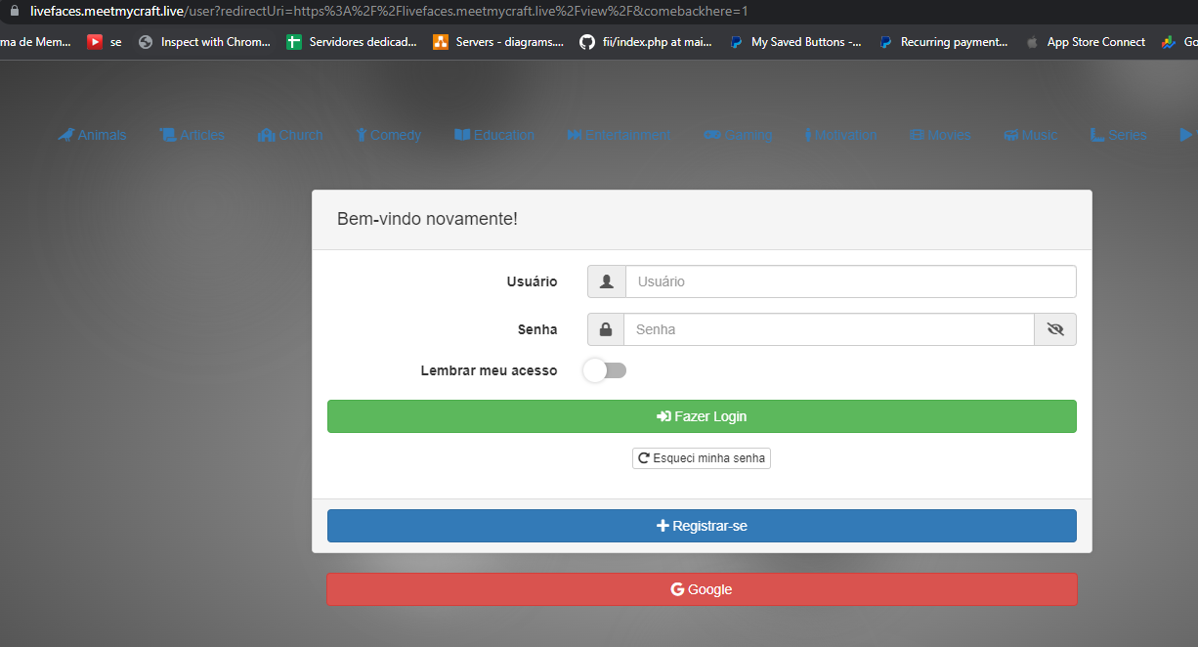Sign in with the red Google button
Image resolution: width=1198 pixels, height=647 pixels.
[x=702, y=589]
